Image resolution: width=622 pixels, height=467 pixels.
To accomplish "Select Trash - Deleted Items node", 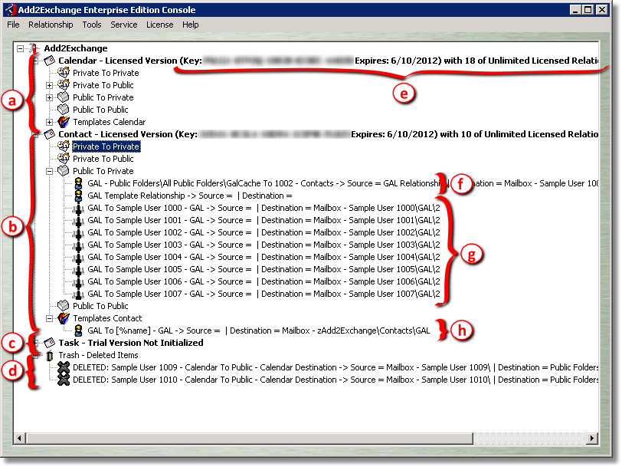I will [98, 355].
